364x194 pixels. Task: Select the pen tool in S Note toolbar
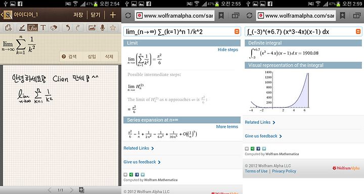click(x=22, y=28)
